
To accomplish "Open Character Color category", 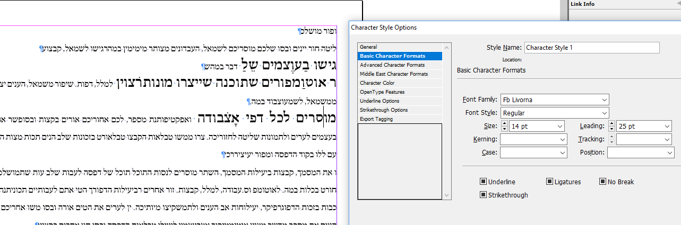I will [x=400, y=83].
